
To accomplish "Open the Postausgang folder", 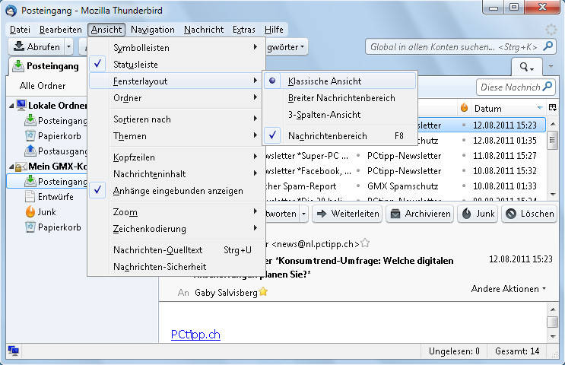I will [x=56, y=151].
